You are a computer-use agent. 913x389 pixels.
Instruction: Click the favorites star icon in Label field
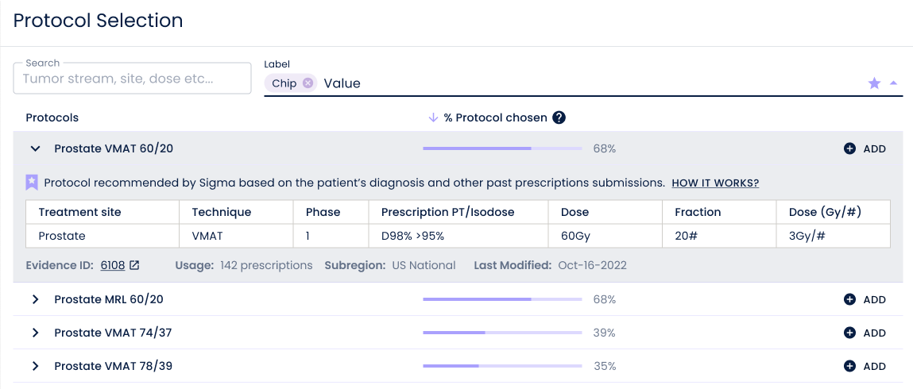(874, 83)
